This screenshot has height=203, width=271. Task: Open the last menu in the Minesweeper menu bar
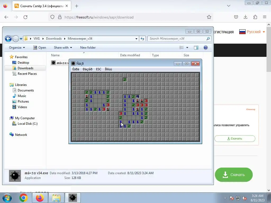(108, 69)
